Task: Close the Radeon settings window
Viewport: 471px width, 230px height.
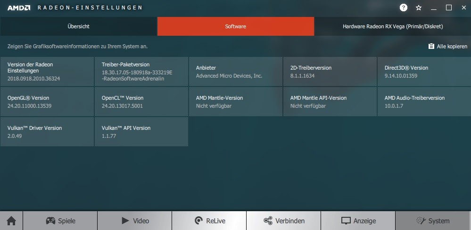Action: pyautogui.click(x=464, y=8)
